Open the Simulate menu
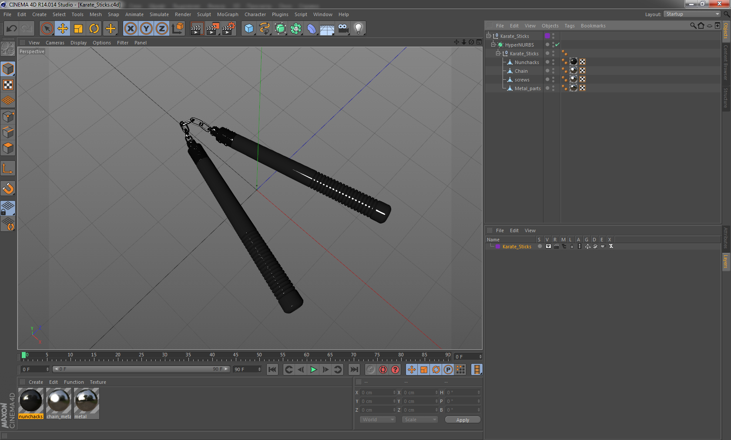This screenshot has width=731, height=440. coord(159,14)
